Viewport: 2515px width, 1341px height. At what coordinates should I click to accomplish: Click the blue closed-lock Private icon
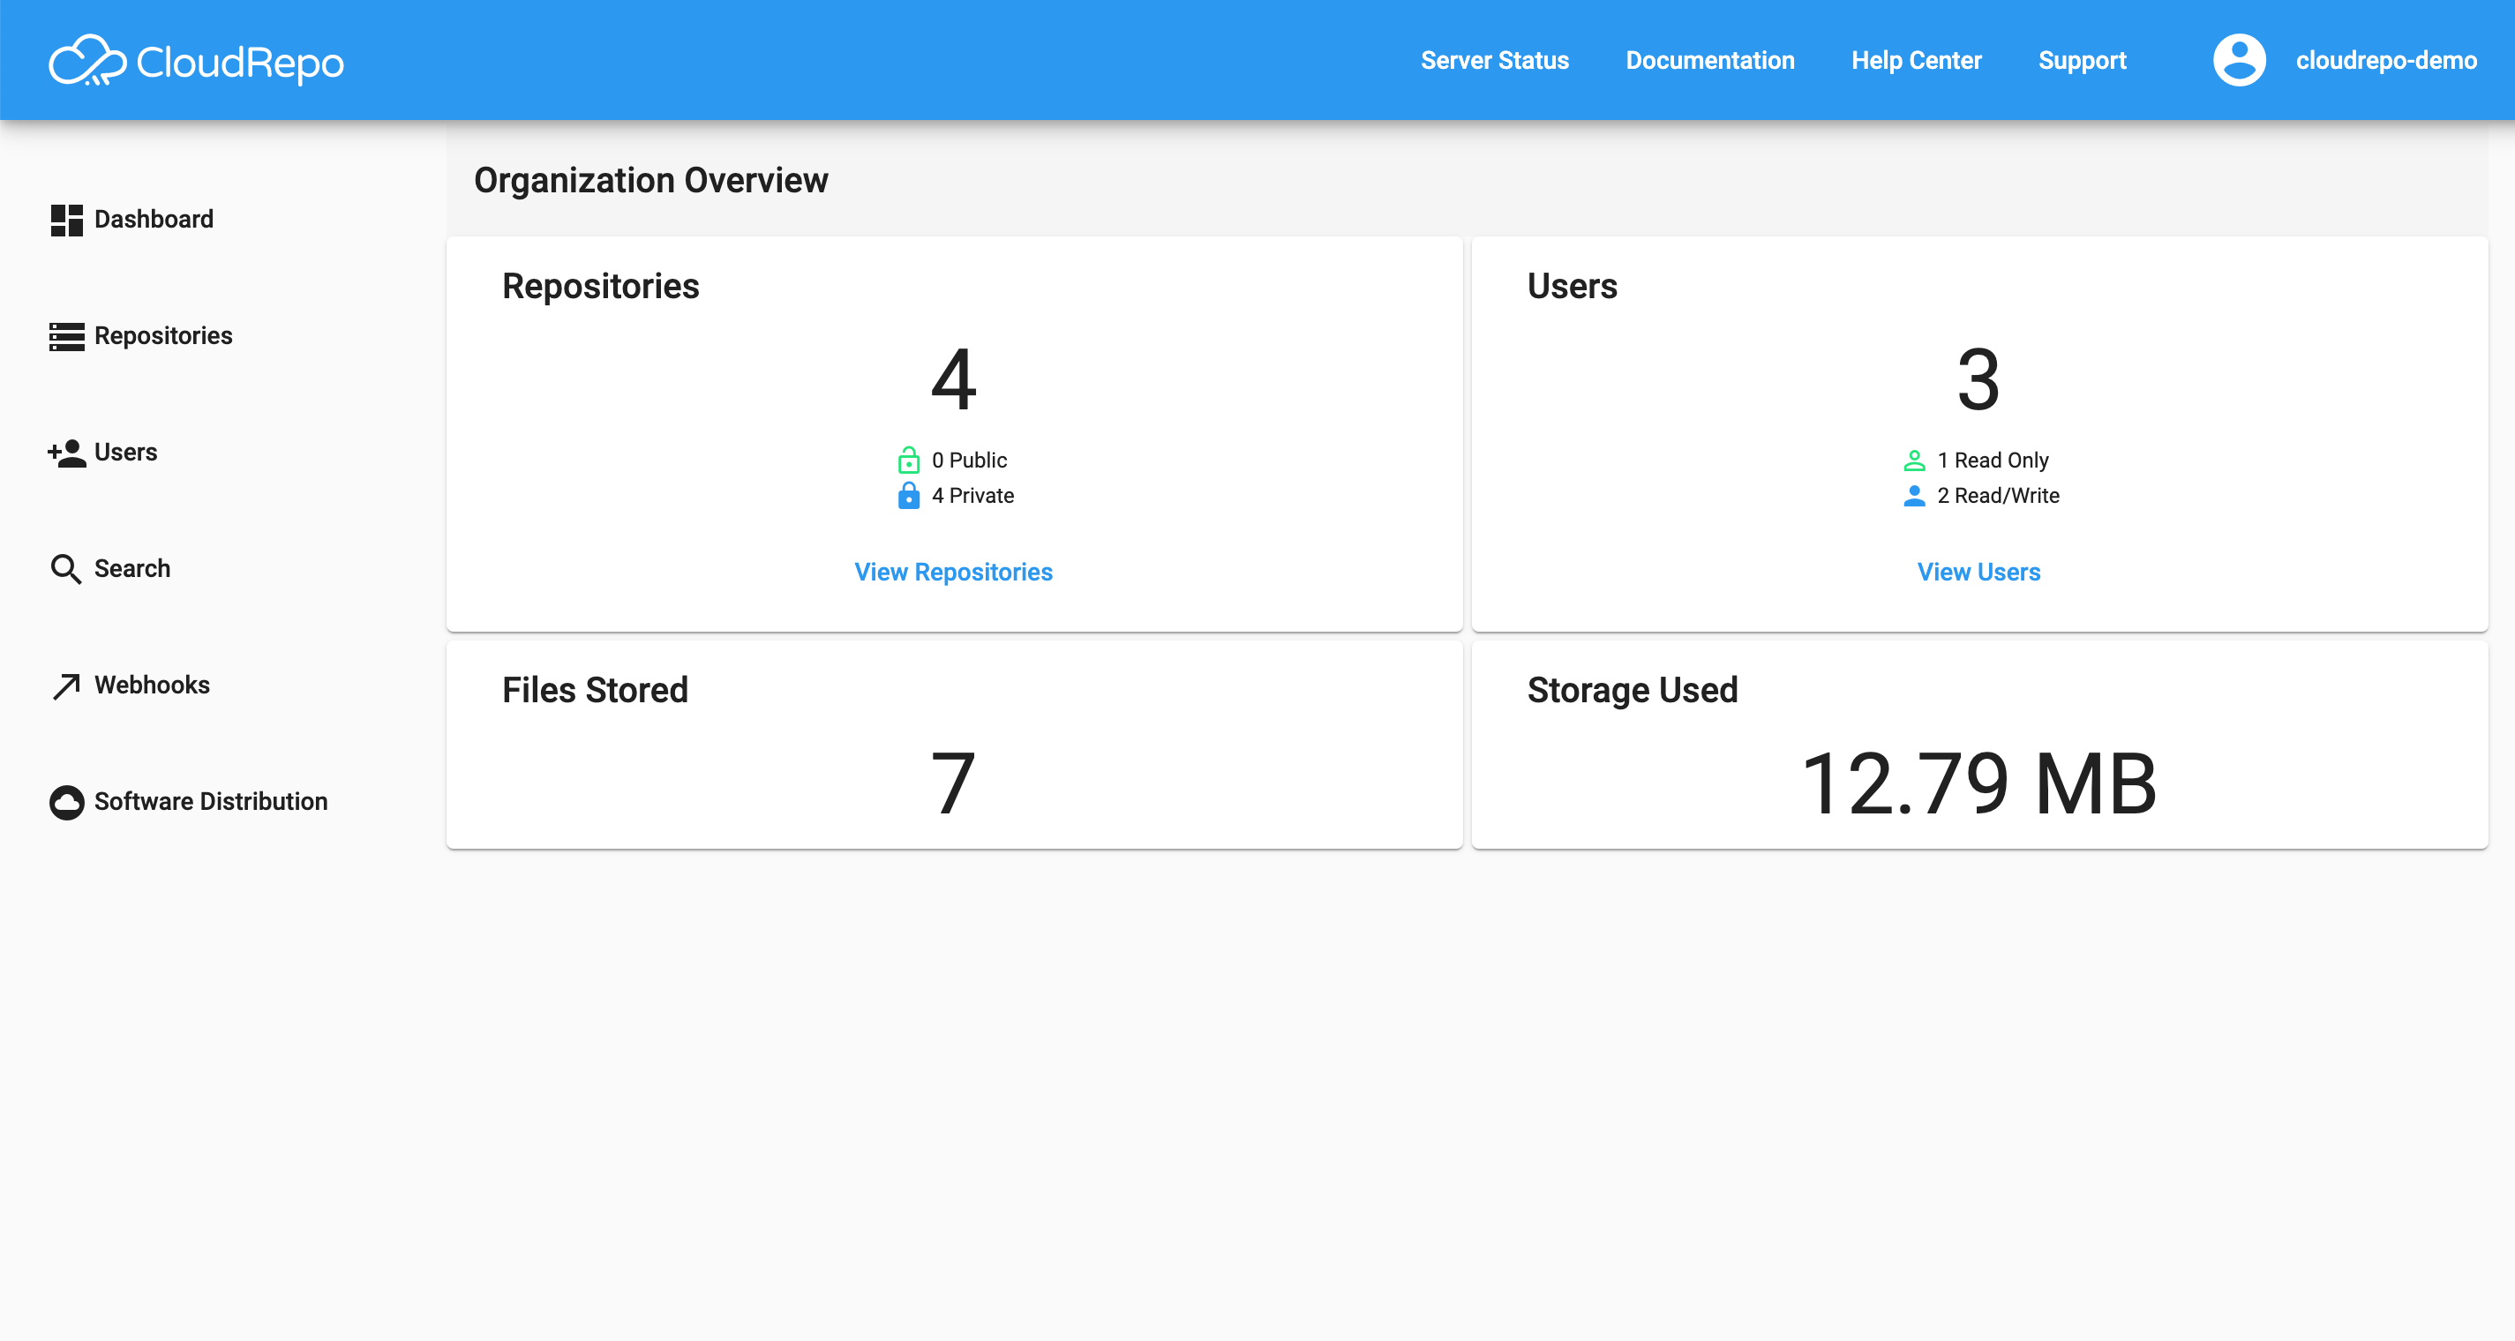[x=908, y=495]
